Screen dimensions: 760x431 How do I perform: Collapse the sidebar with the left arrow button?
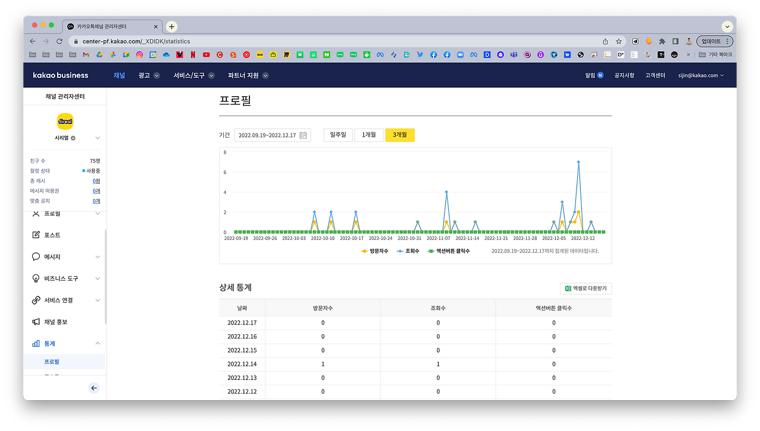pos(94,388)
